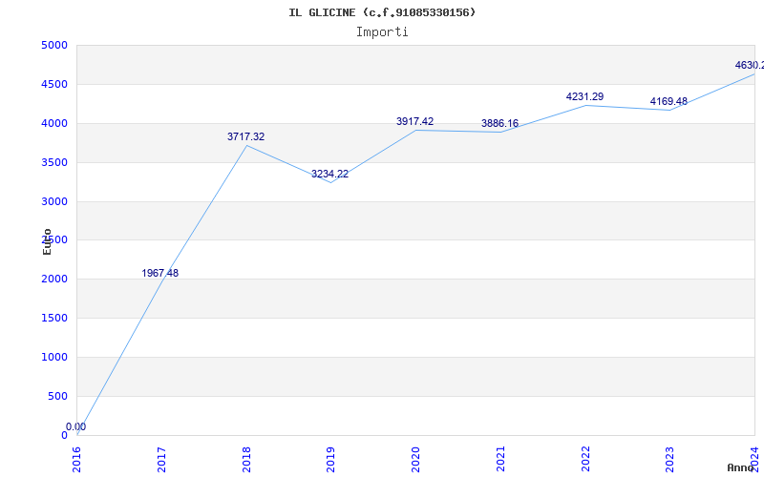The image size is (764, 477).
Task: Click the 'Anno' x-axis title
Action: click(740, 467)
